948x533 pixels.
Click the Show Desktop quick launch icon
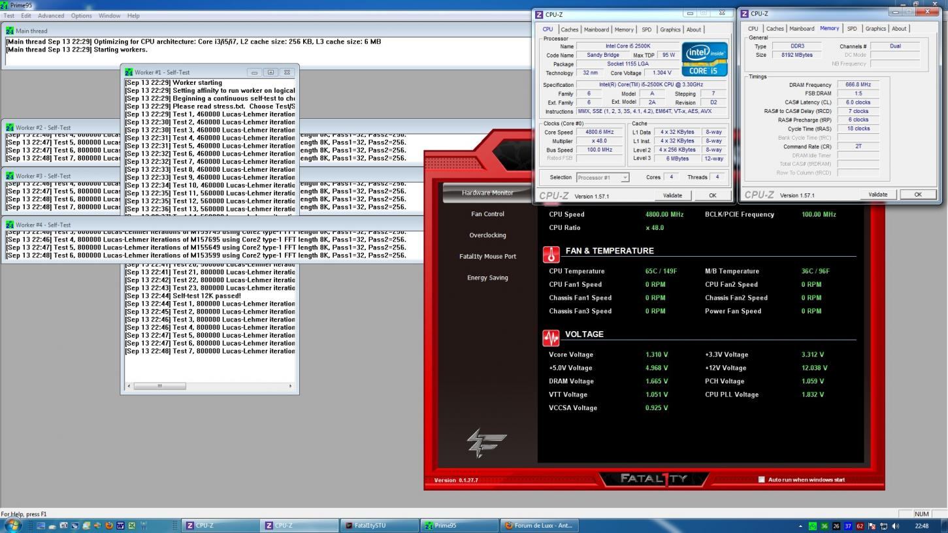pos(41,525)
